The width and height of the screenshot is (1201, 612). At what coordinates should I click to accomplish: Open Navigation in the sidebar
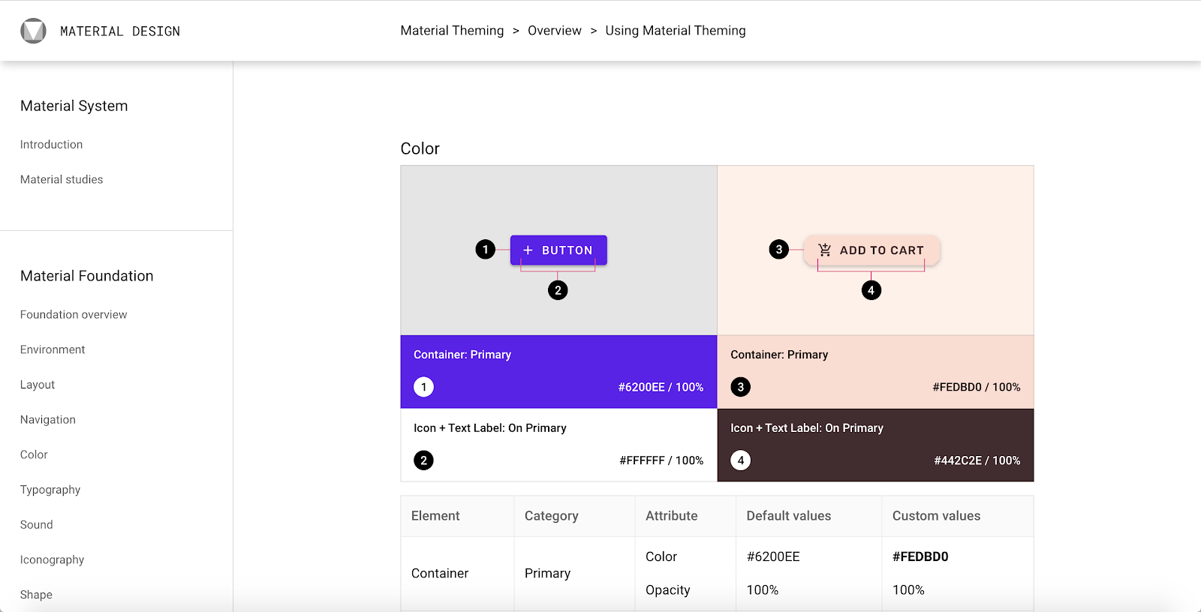[48, 420]
